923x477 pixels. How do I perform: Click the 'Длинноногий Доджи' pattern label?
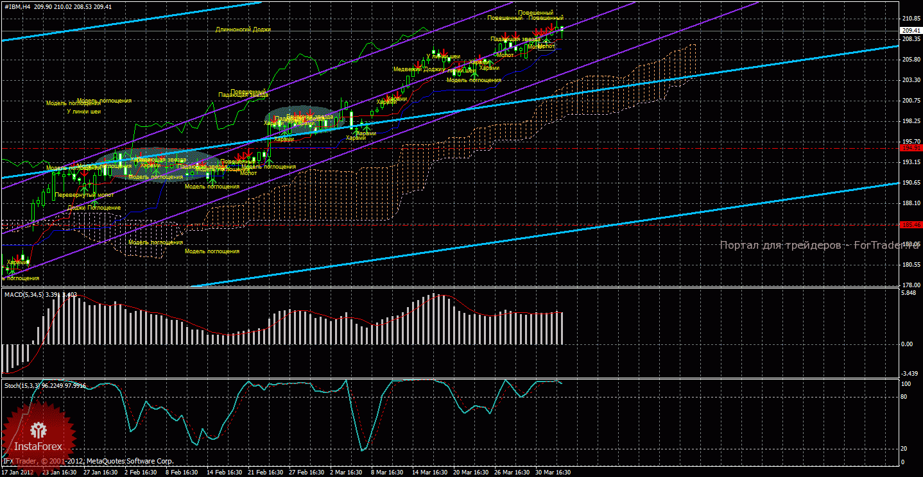[x=243, y=29]
